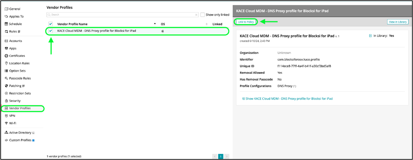This screenshot has height=160, width=413.
Task: Click the 1 vendor profiles (1 selected) status text
Action: [x=64, y=156]
